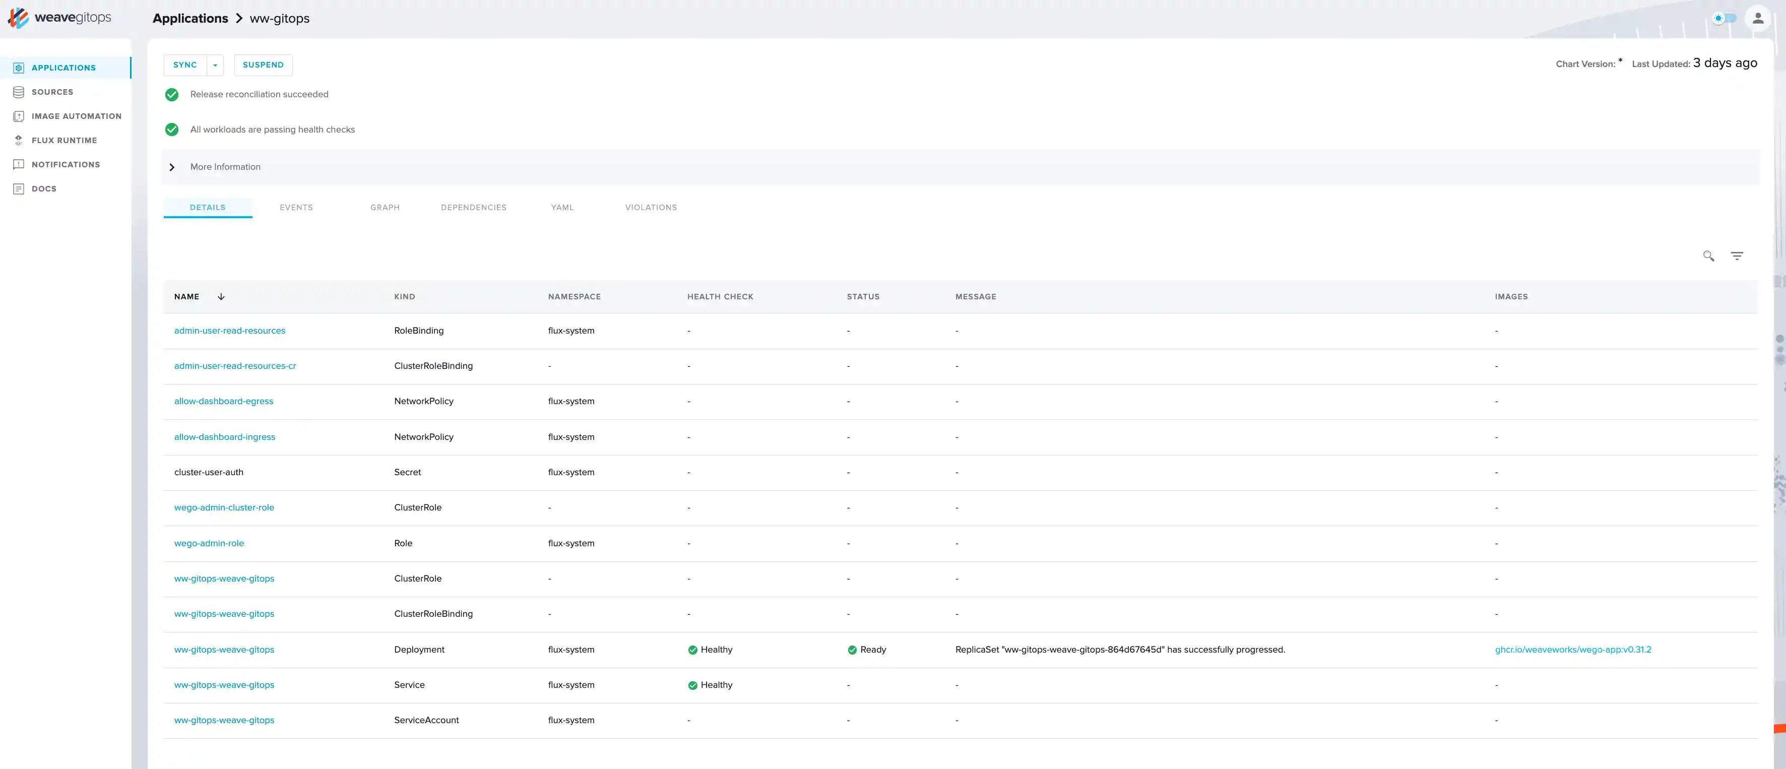1786x769 pixels.
Task: Click the table search magnifier icon
Action: (1708, 256)
